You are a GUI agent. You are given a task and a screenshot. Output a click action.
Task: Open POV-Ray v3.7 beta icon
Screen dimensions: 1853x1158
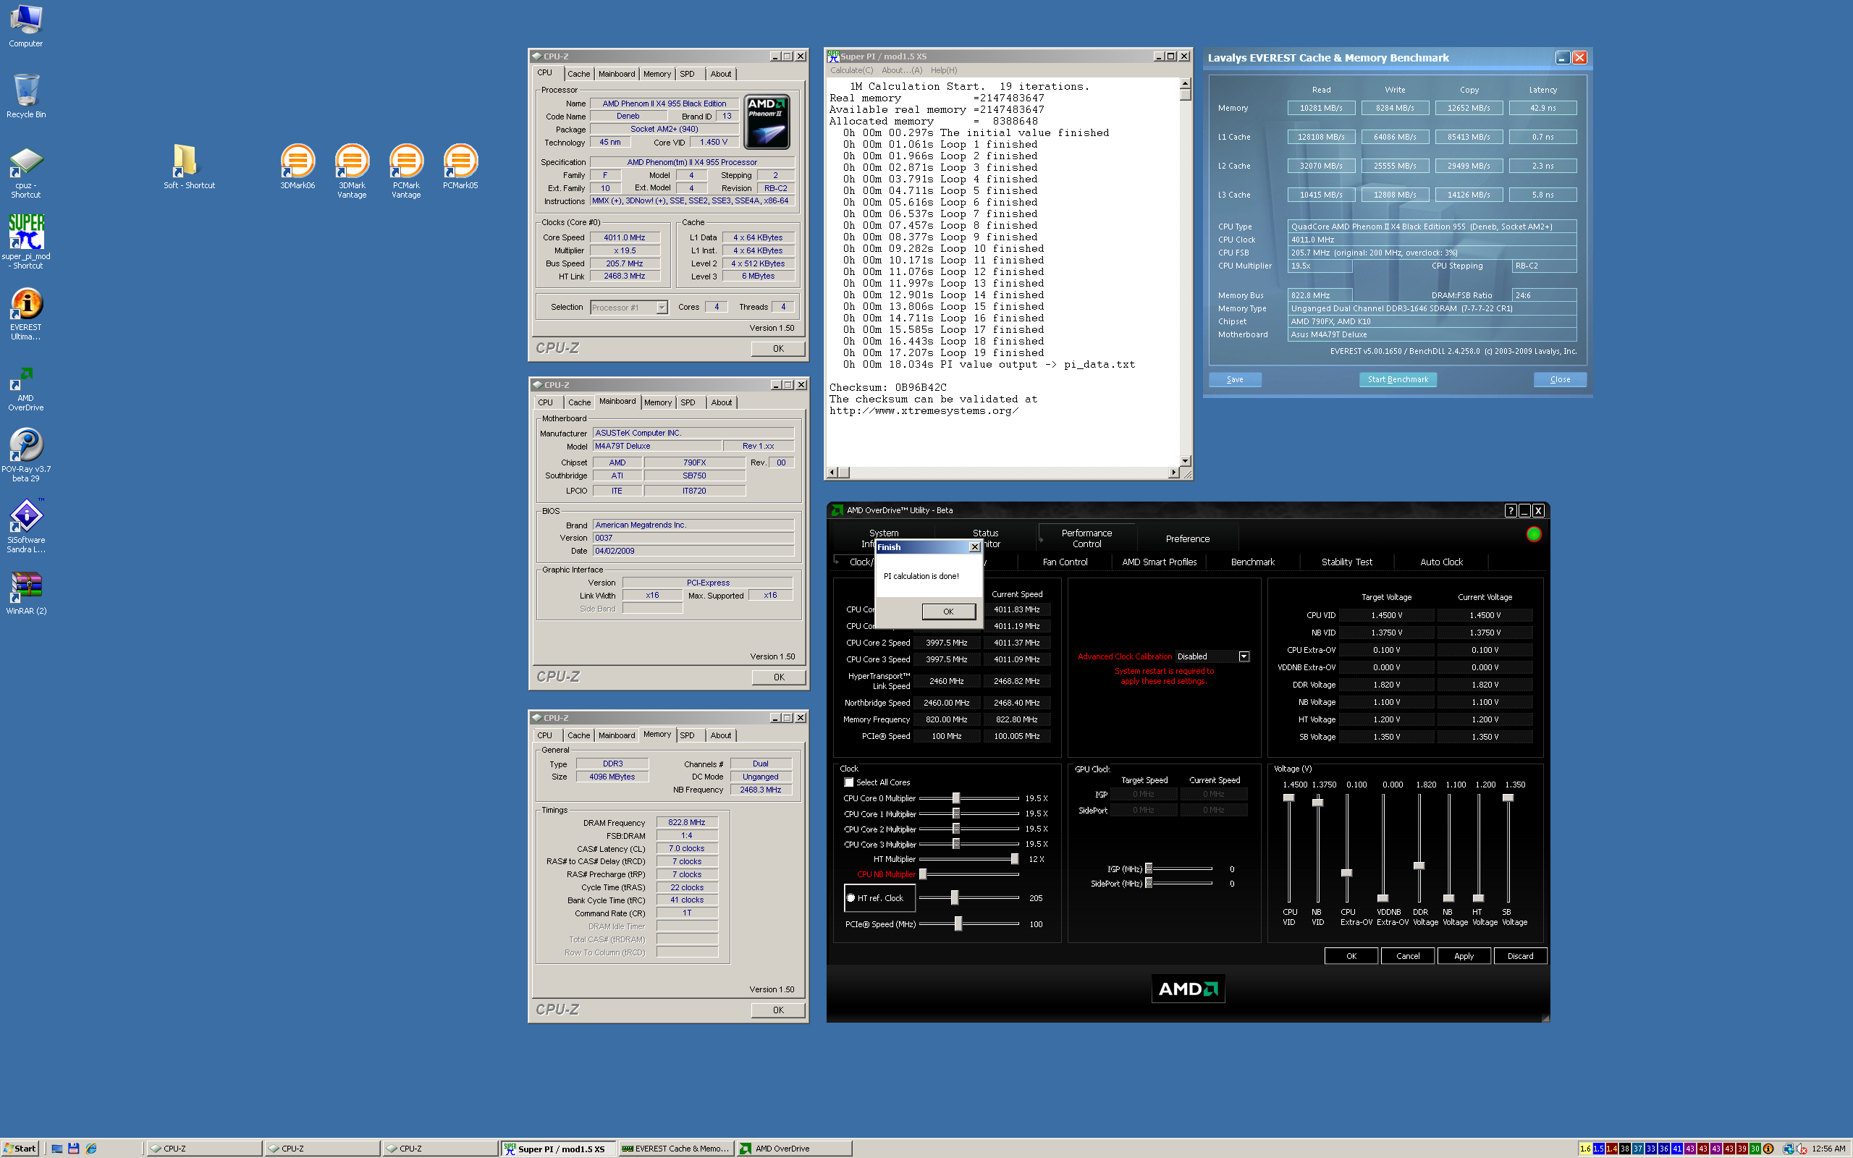click(x=26, y=455)
